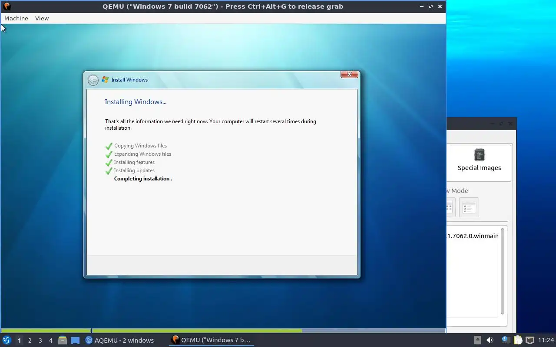Click the 'Installing Windows...' heading
Screen dimensions: 556x347
coord(136,102)
